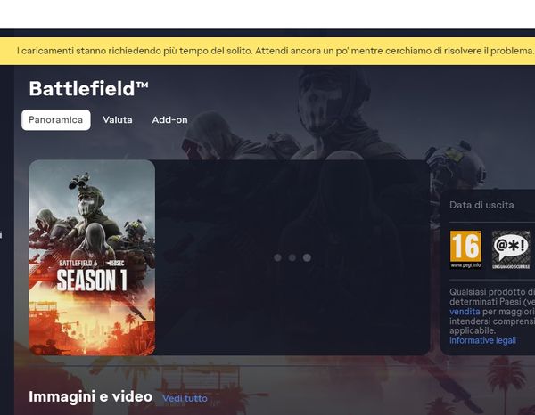
Task: Select the Add-on tab
Action: (169, 120)
